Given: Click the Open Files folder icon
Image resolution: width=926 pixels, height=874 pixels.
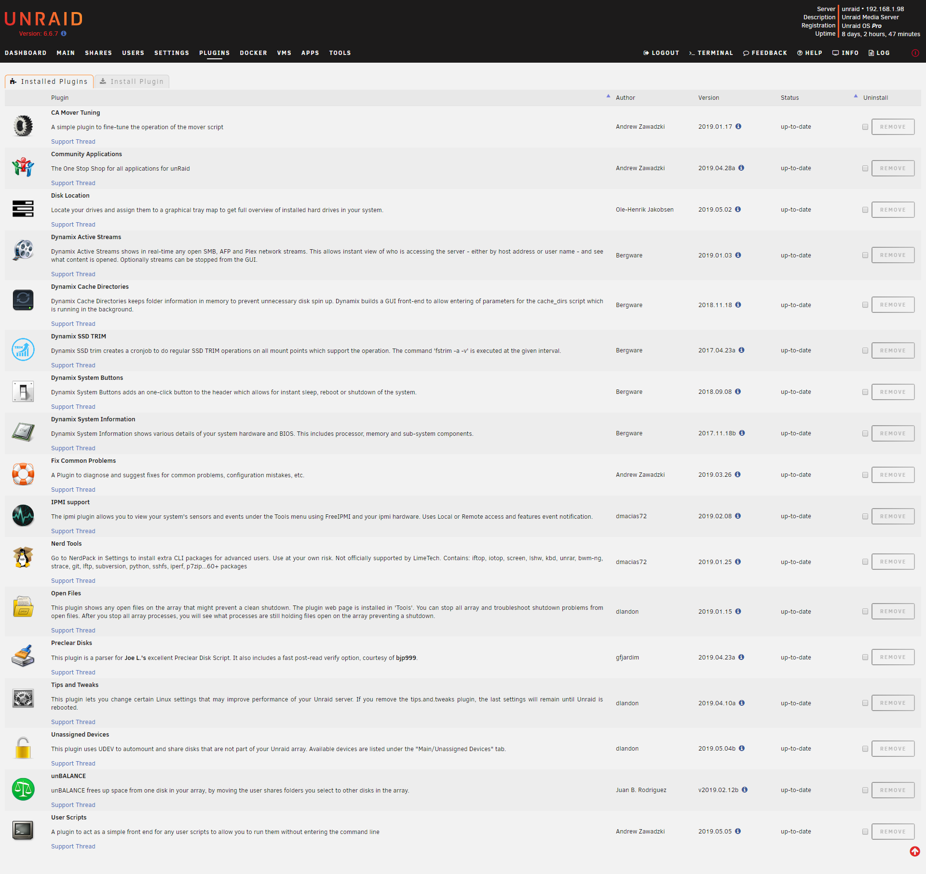Looking at the screenshot, I should click(23, 607).
